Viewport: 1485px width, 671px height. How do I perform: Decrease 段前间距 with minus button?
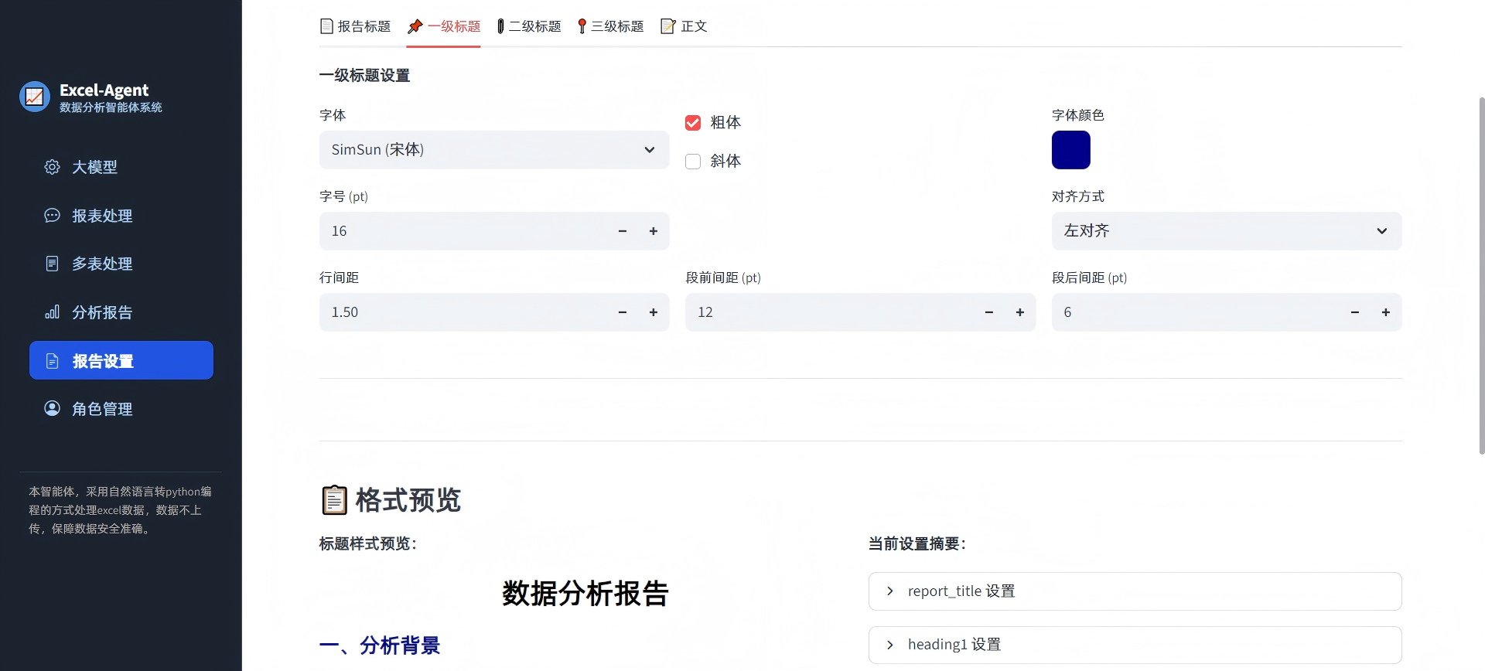click(x=988, y=312)
